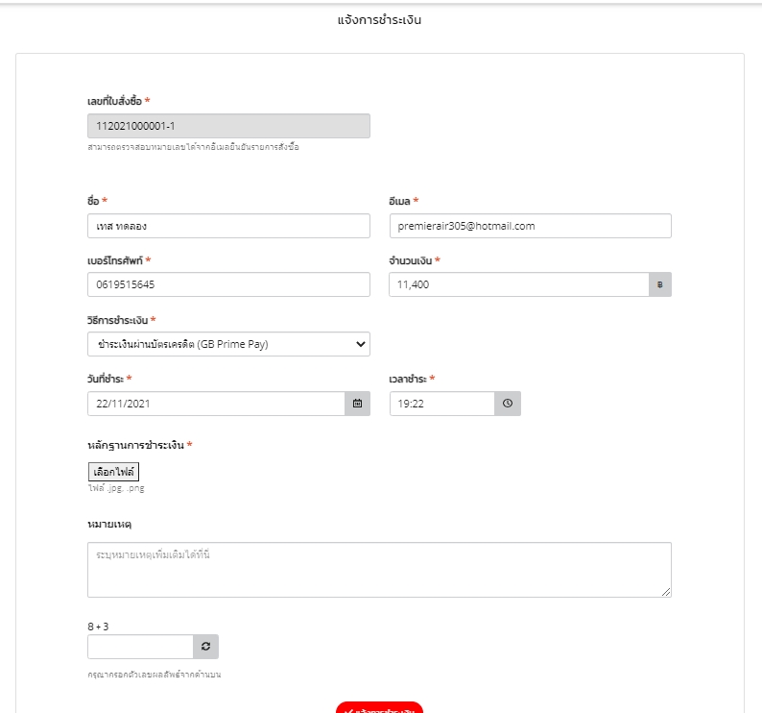Focus the captcha answer box under 8 + 3
The image size is (762, 713).
point(140,647)
